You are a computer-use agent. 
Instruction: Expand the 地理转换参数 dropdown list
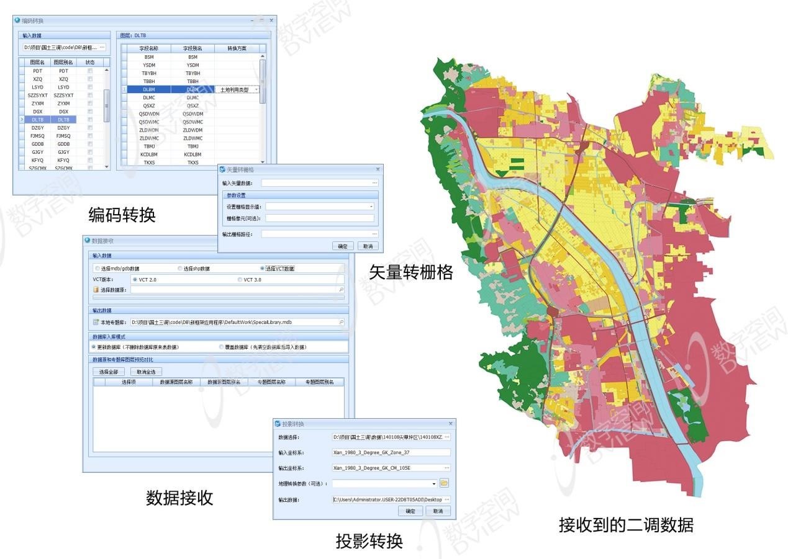tap(434, 484)
